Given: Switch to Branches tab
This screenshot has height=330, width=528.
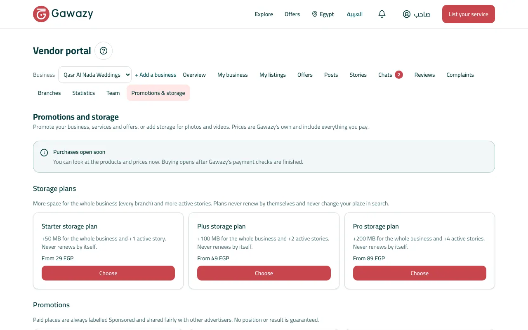Looking at the screenshot, I should tap(49, 93).
